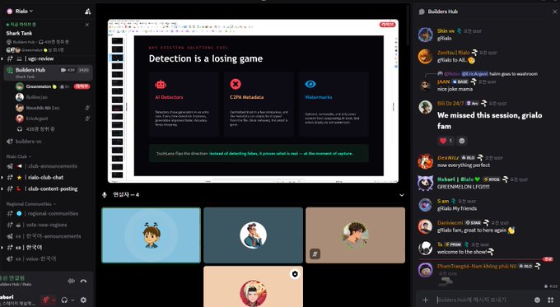Select the brown speaker tile
Screen dimensions: 560x307
coord(356,235)
